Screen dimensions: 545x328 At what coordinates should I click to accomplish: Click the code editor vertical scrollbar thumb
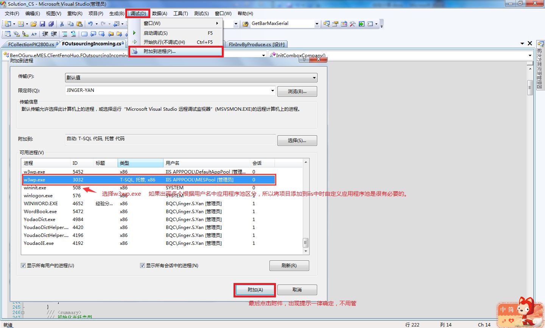tap(530, 88)
